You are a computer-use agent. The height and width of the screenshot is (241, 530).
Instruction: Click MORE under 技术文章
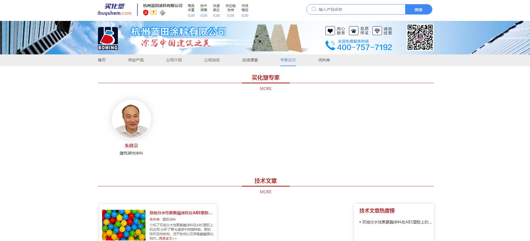[266, 192]
